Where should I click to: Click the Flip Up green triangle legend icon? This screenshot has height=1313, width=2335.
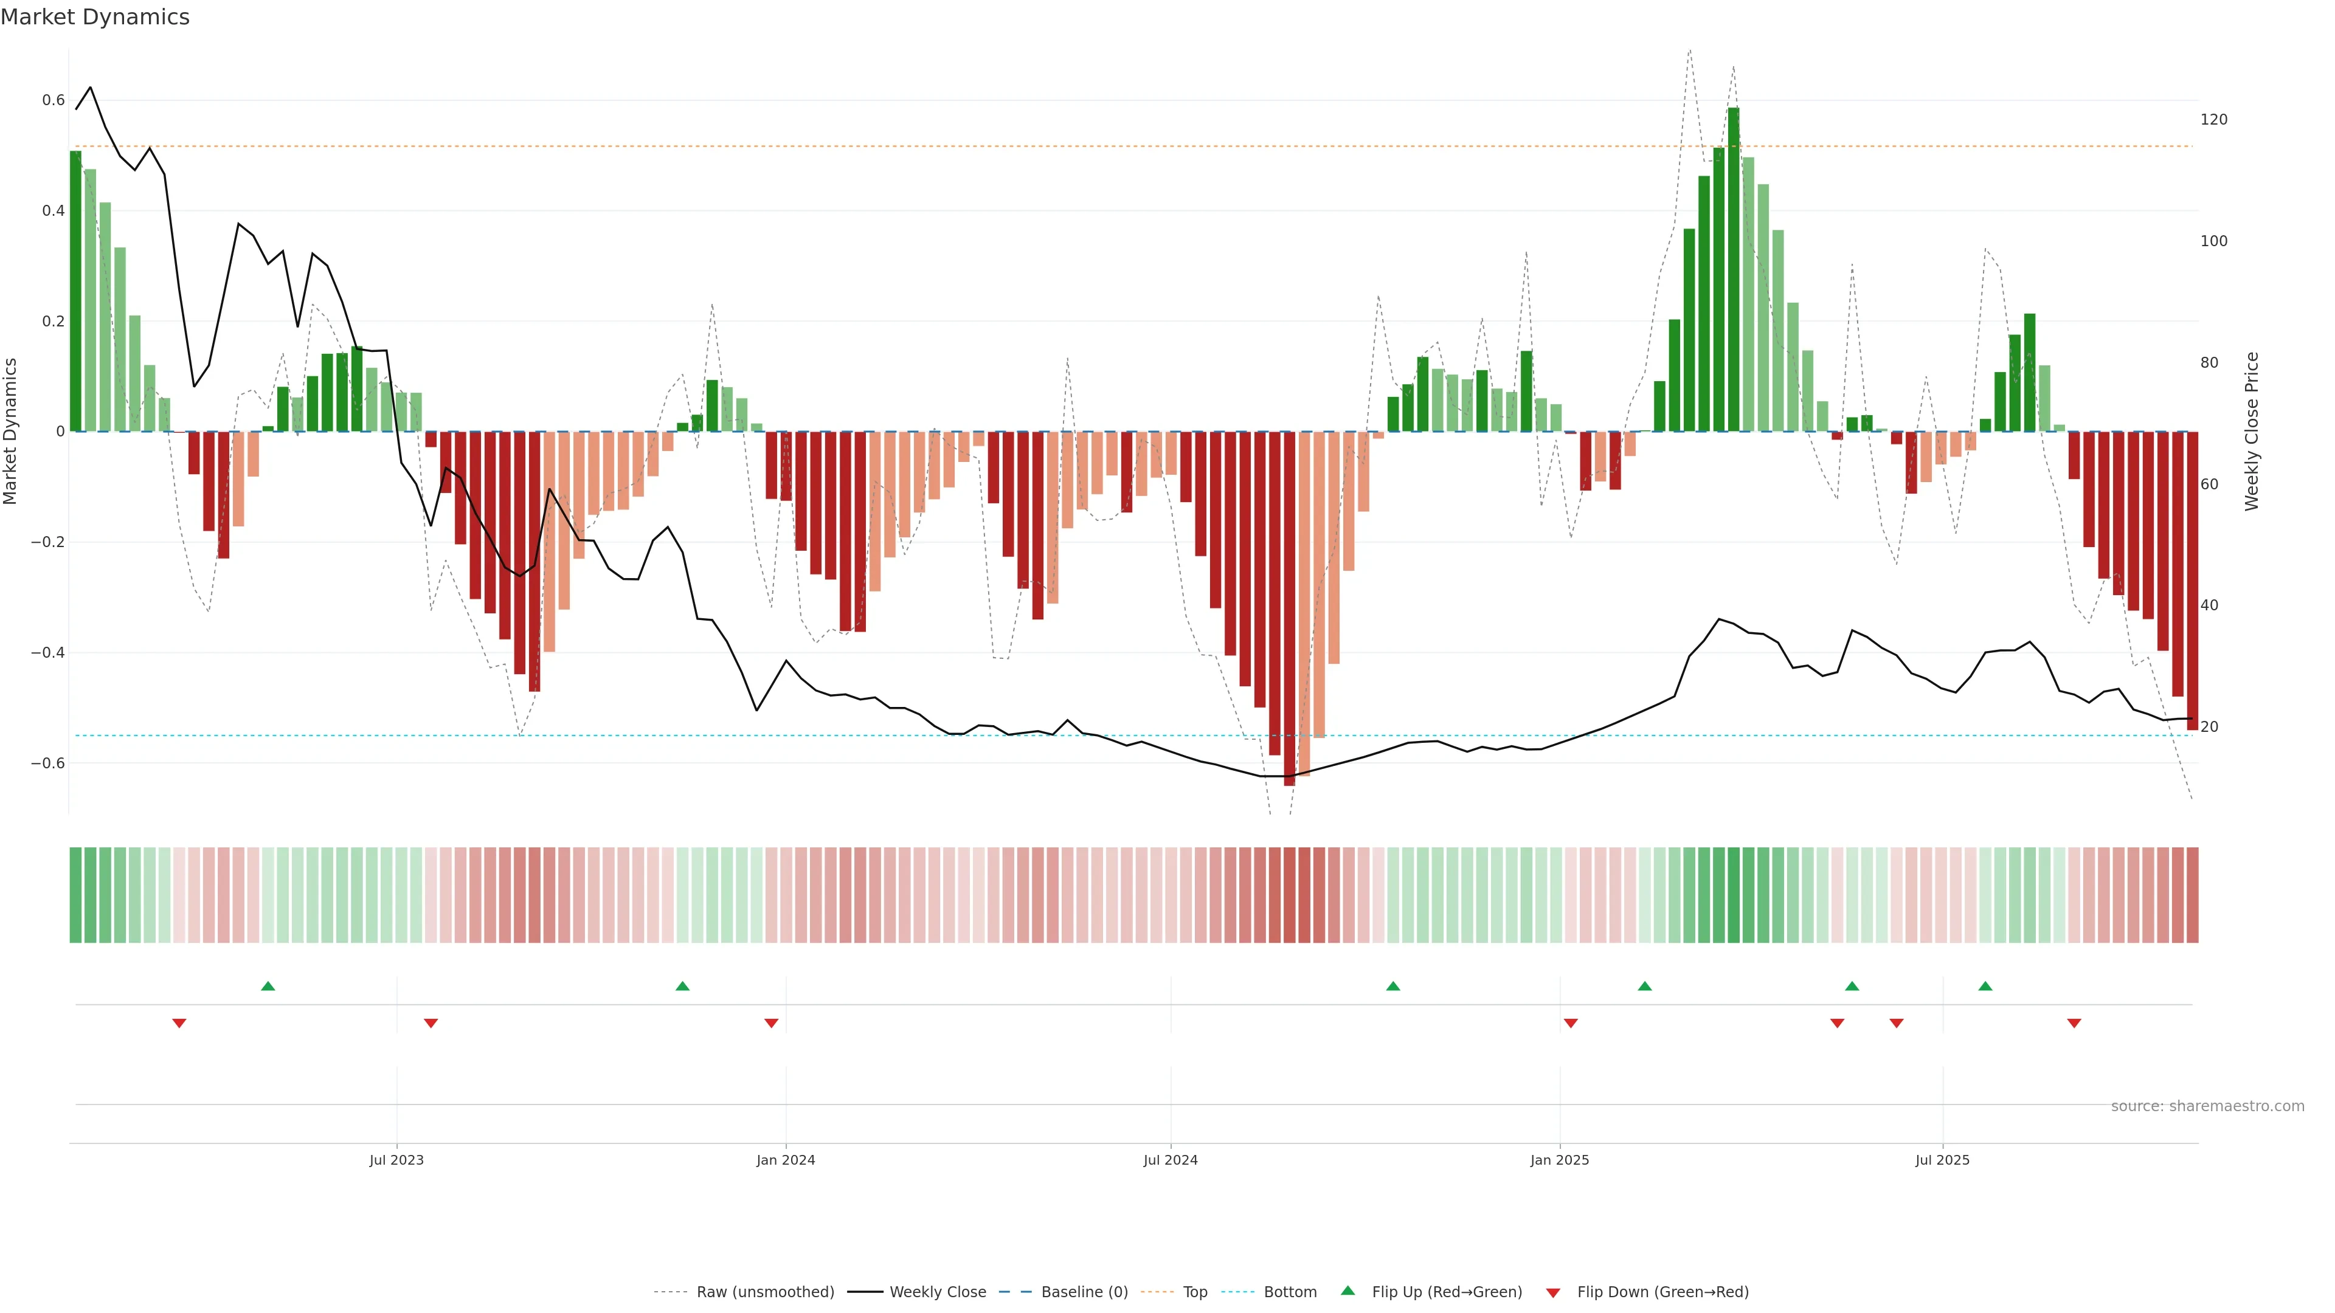[x=1347, y=1291]
